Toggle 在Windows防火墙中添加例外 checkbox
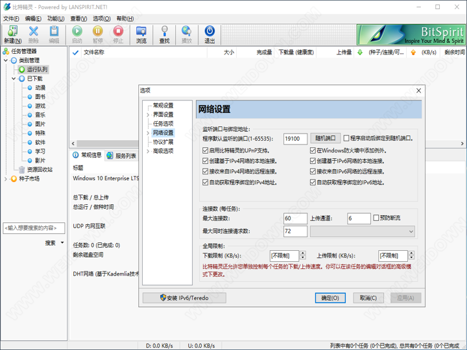The height and width of the screenshot is (350, 467). (x=313, y=150)
